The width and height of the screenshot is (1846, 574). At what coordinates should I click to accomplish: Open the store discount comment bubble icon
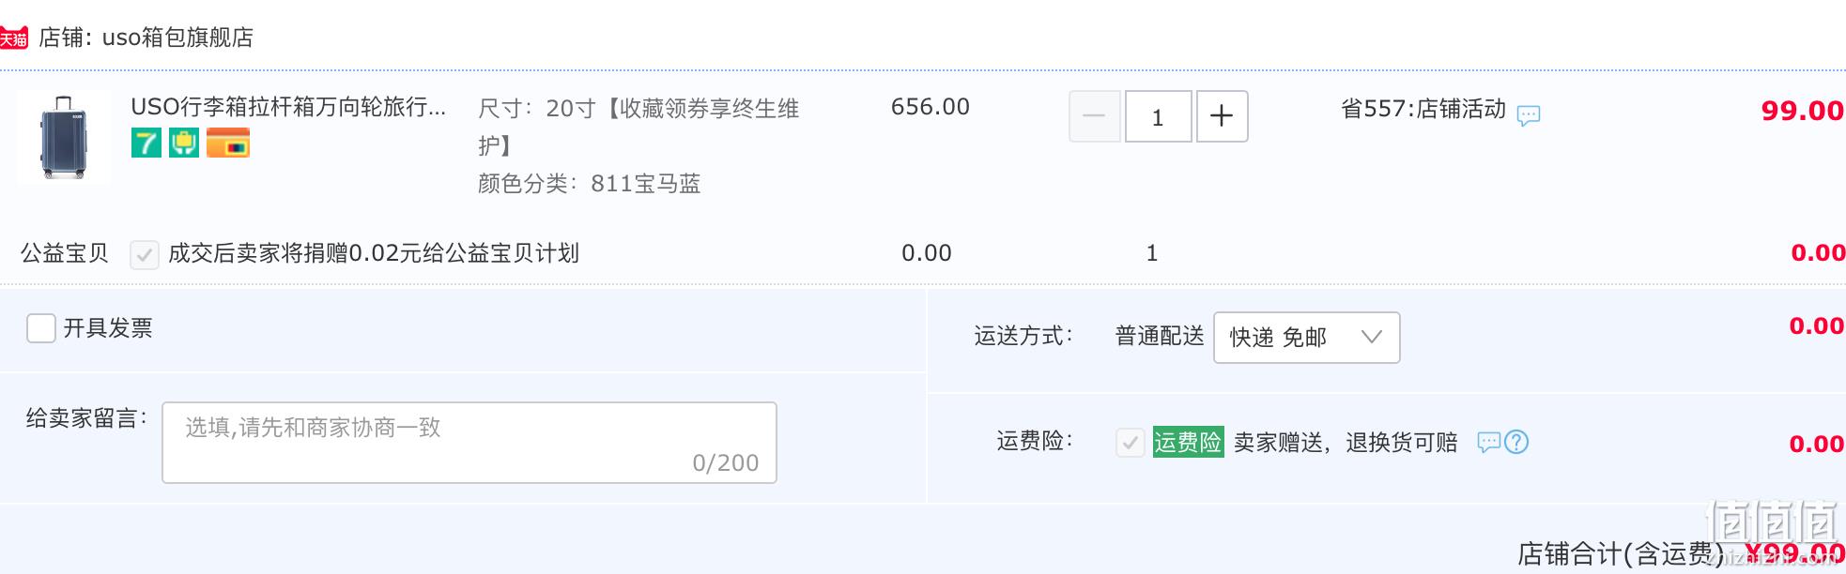[1529, 115]
